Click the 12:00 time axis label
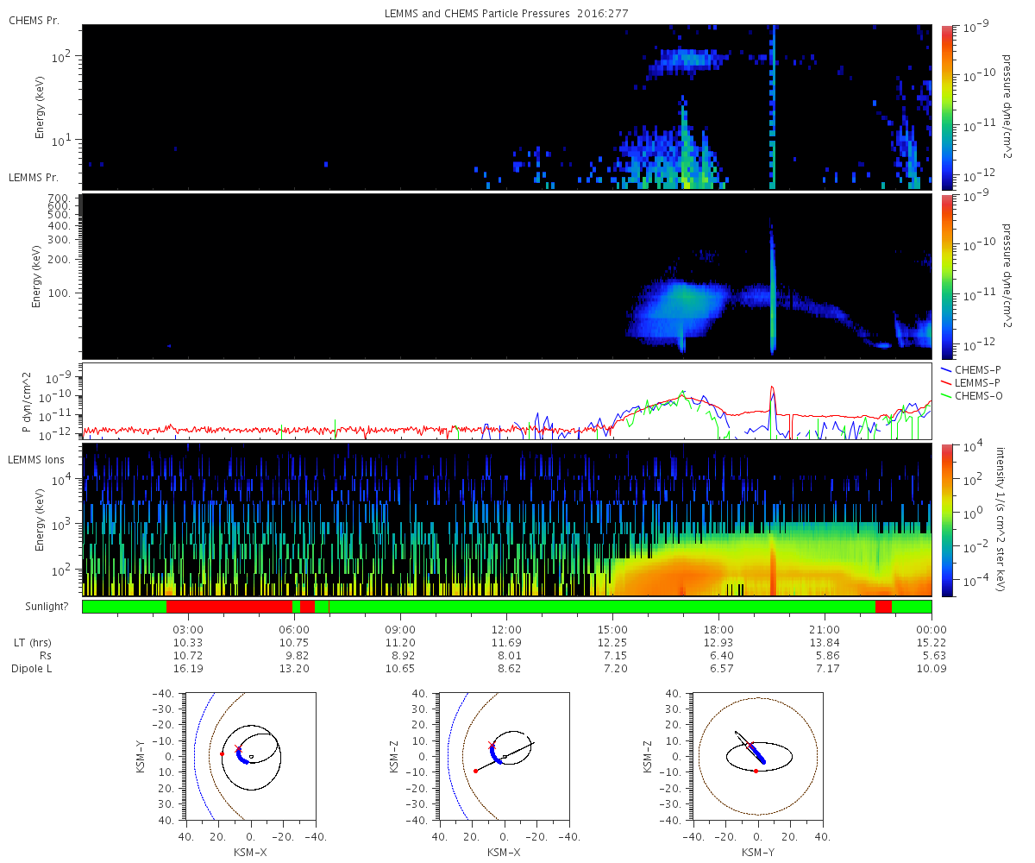This screenshot has width=1035, height=863. tap(506, 630)
